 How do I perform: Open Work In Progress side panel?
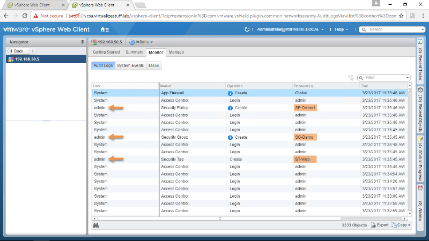(420, 159)
